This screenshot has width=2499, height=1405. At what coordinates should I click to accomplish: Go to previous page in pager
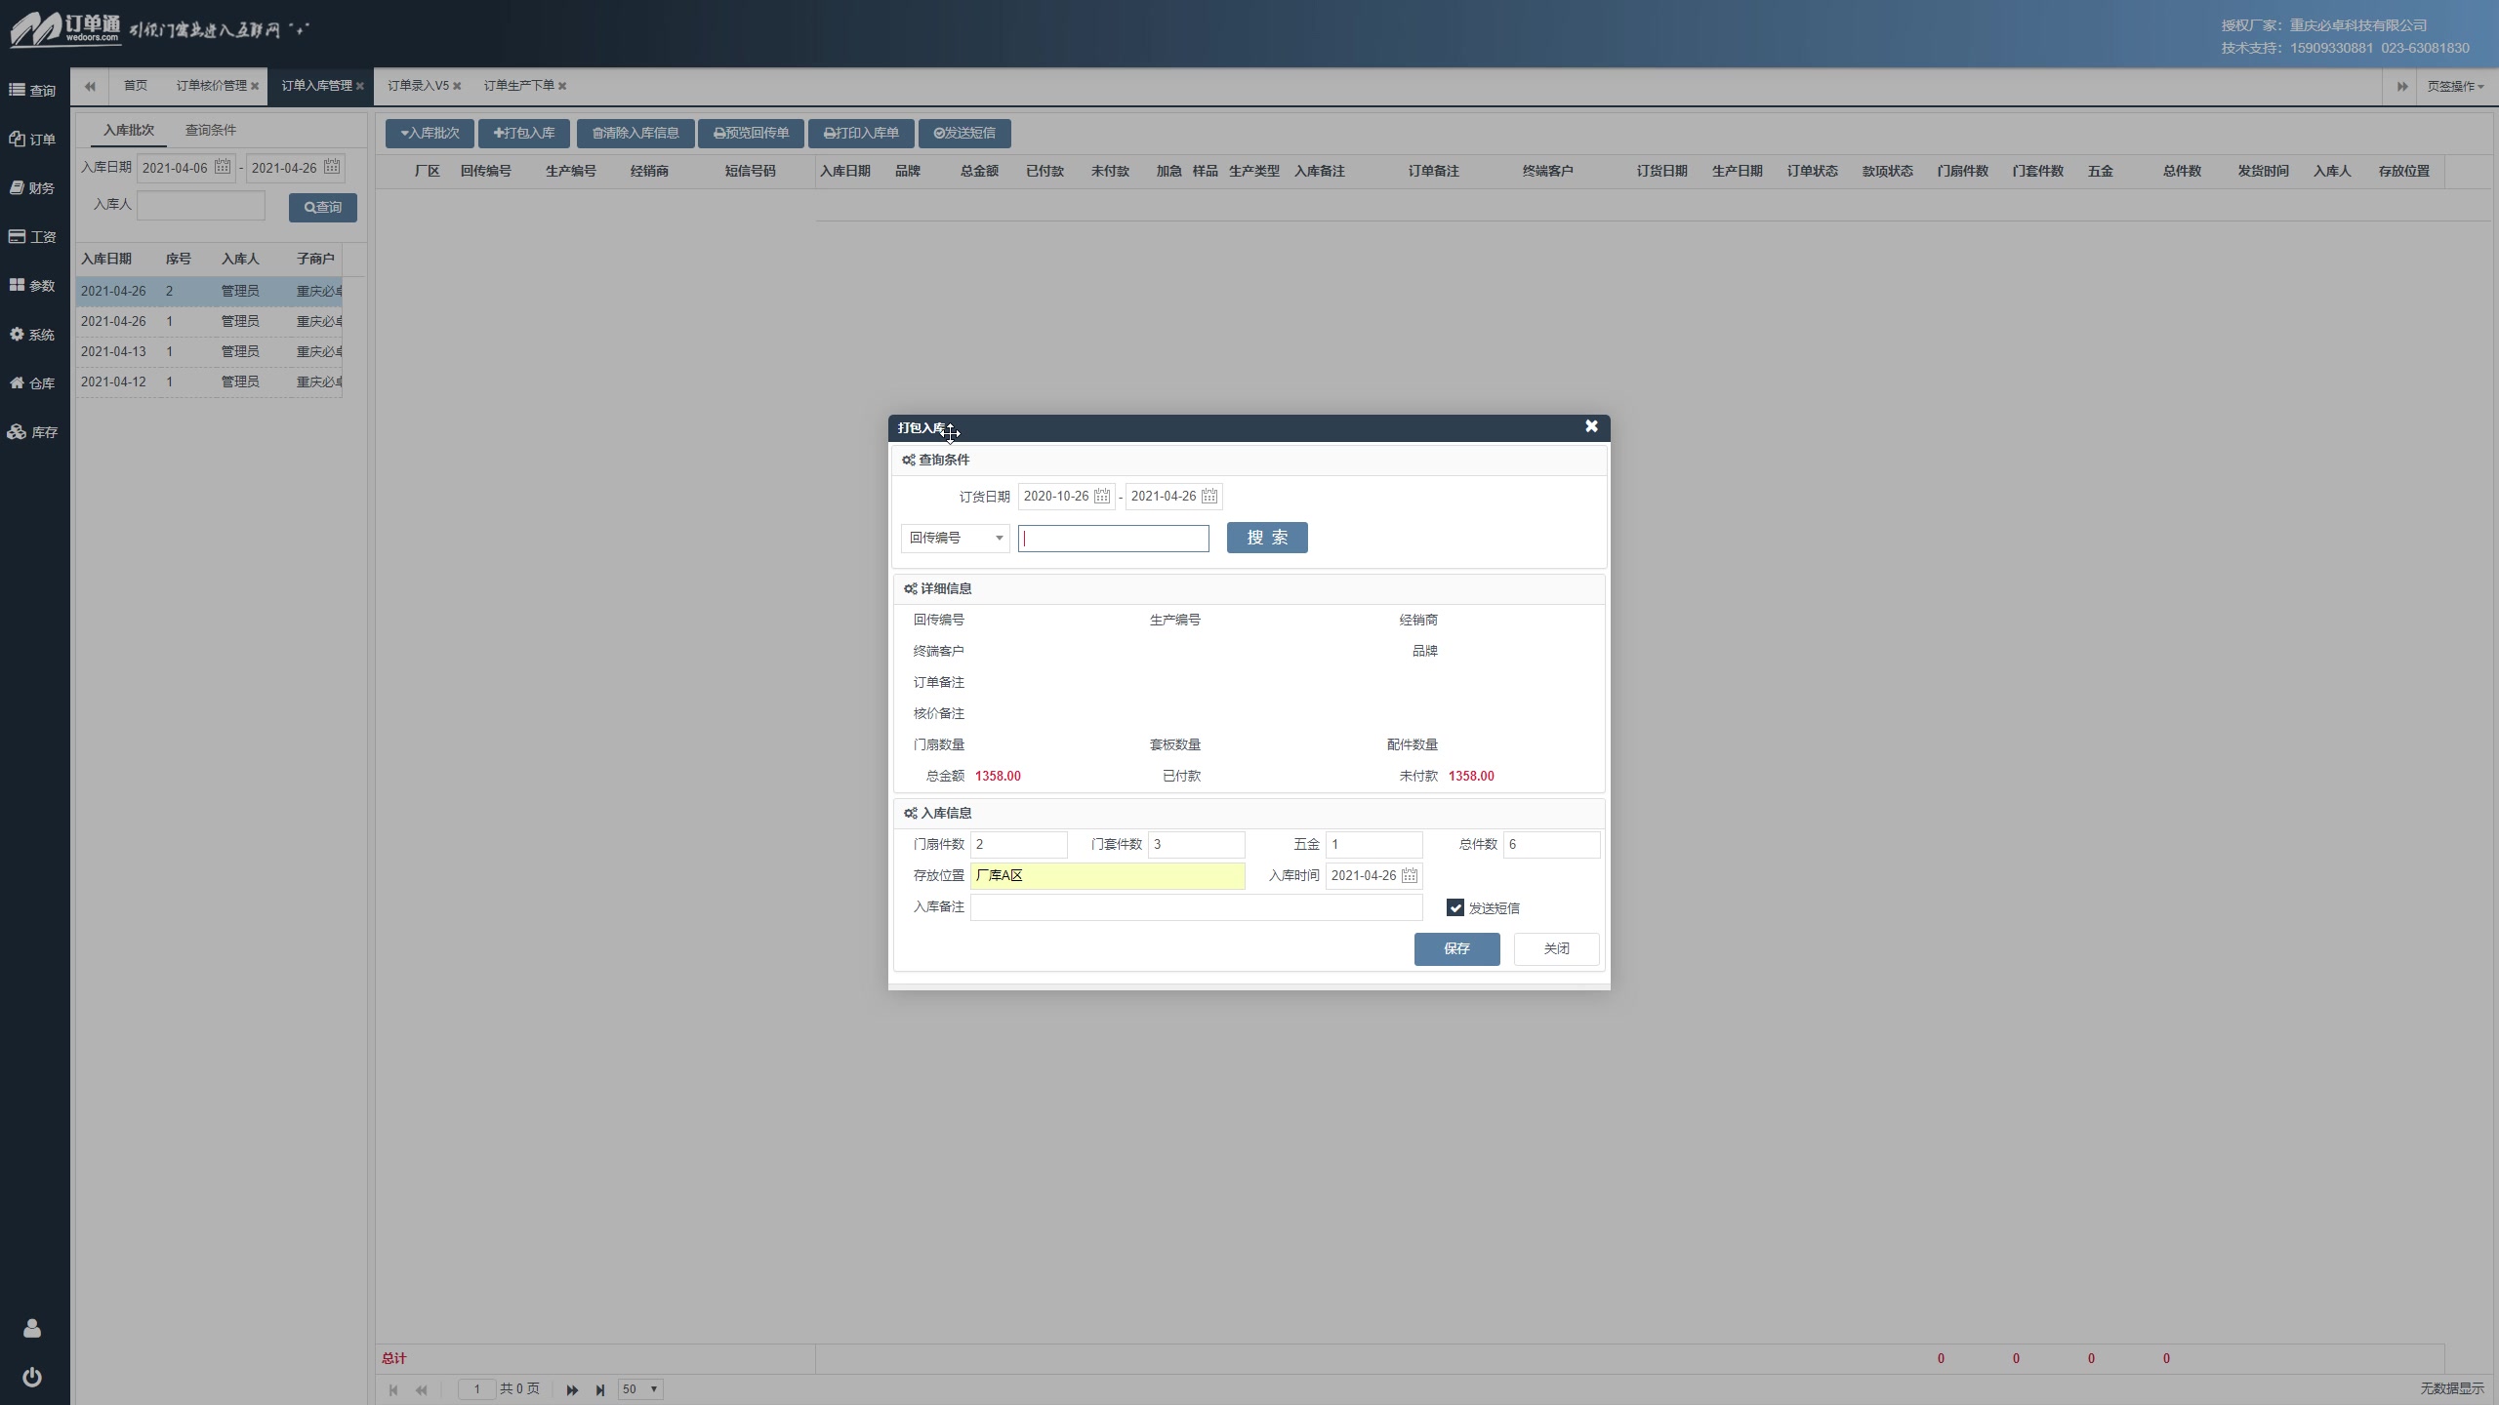pyautogui.click(x=422, y=1389)
